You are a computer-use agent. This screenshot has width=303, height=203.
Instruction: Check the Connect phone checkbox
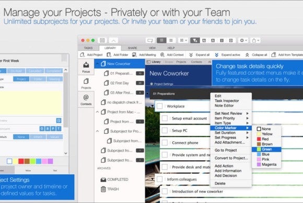165,143
